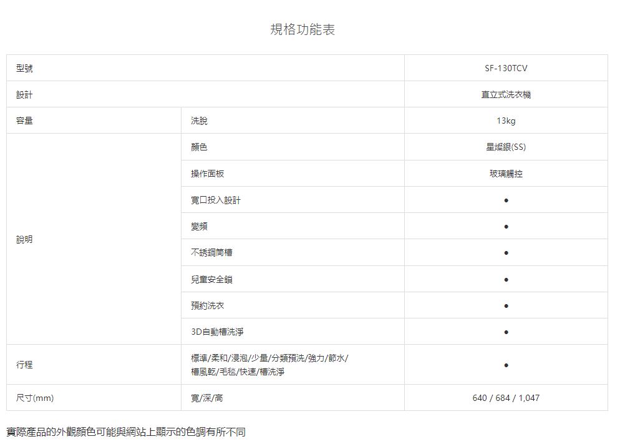
Task: Click the wash program list starting with 標準
Action: (x=269, y=365)
